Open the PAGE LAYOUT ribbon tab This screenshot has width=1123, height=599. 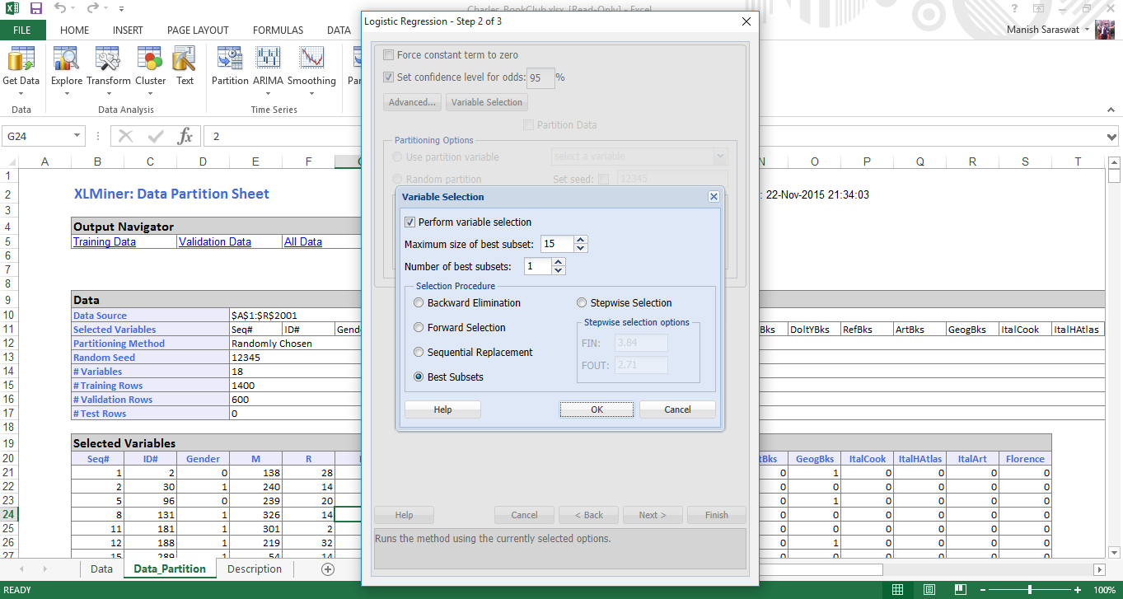198,30
